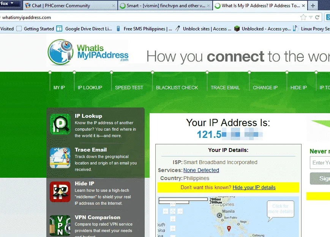Screen dimensions: 330x237
Task: Click the Unblocked cube favicon in bookmarks
Action: [237, 28]
